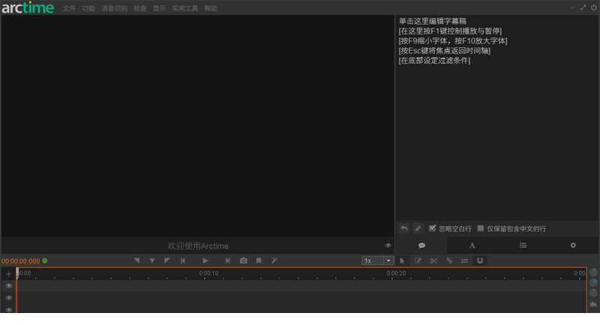Add a track with the plus icon

[8, 274]
